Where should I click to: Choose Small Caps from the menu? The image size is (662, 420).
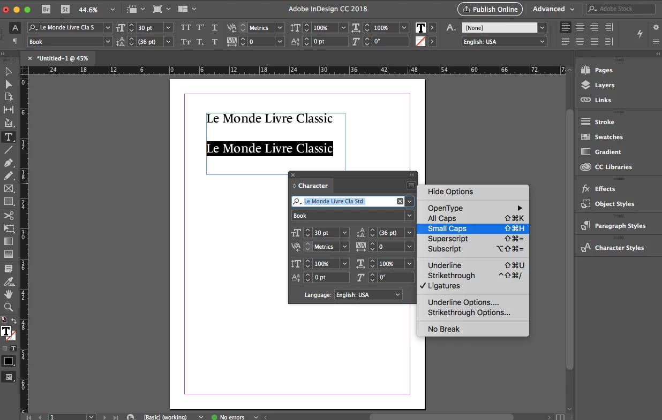point(473,228)
